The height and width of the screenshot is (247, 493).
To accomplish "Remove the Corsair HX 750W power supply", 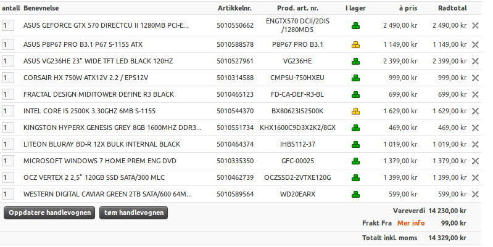I will 475,78.
